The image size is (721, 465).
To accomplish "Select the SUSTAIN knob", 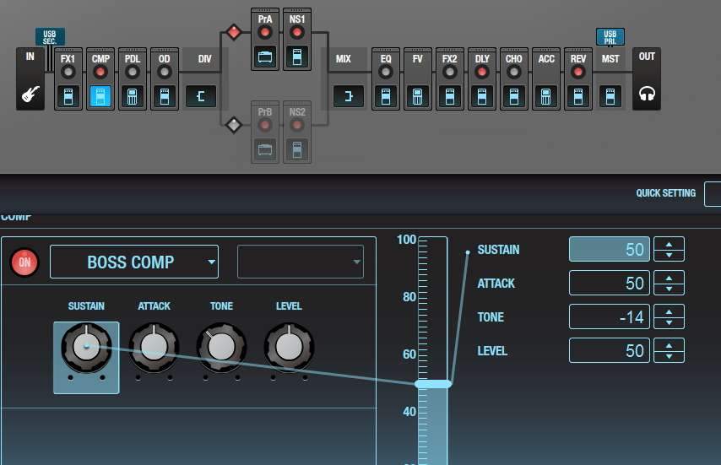I will pyautogui.click(x=86, y=348).
